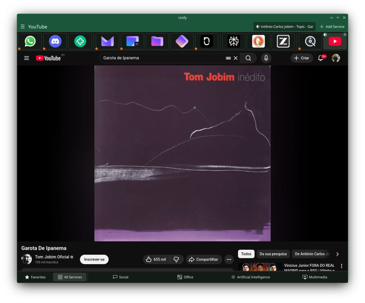Like the video with 655 mil
Viewport: 365px width, 303px height.
click(x=156, y=259)
